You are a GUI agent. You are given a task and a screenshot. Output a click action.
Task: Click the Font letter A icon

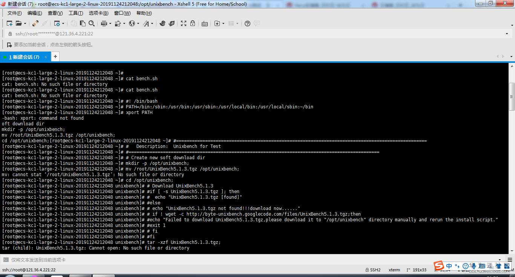tap(146, 23)
